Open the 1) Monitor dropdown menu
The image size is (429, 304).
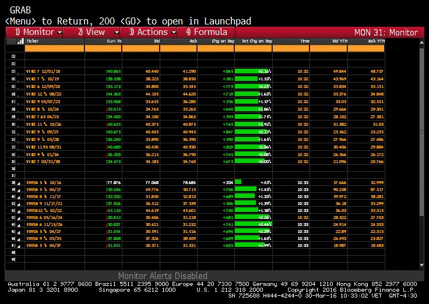34,32
